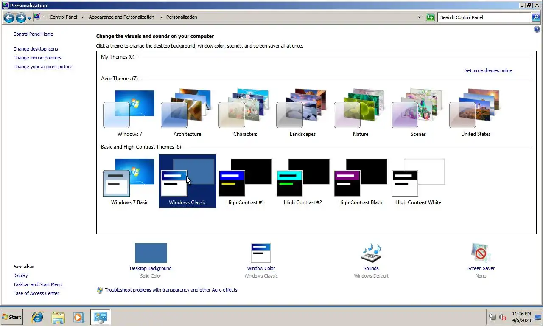Screen dimensions: 543x326
Task: Expand arrow after Appearance and Personalization
Action: (x=161, y=17)
